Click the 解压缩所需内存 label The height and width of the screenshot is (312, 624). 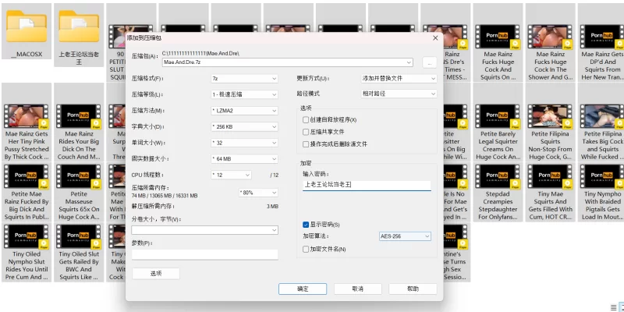(x=153, y=207)
